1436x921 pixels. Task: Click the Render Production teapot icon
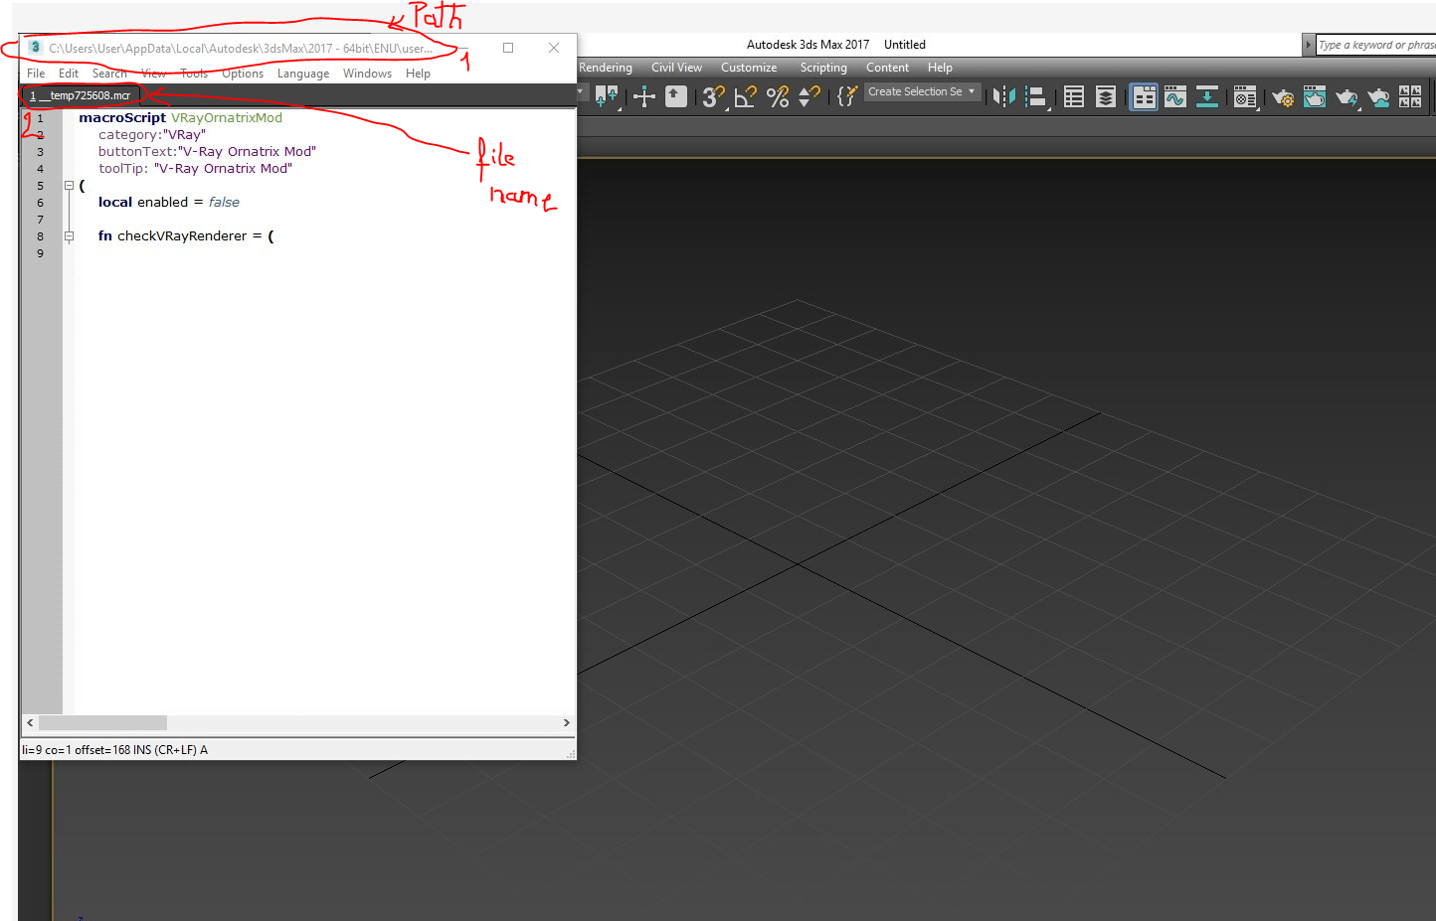coord(1346,96)
